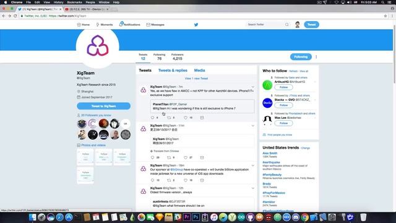The image size is (396, 223).
Task: View 1 new Tweet
Action: point(196,79)
